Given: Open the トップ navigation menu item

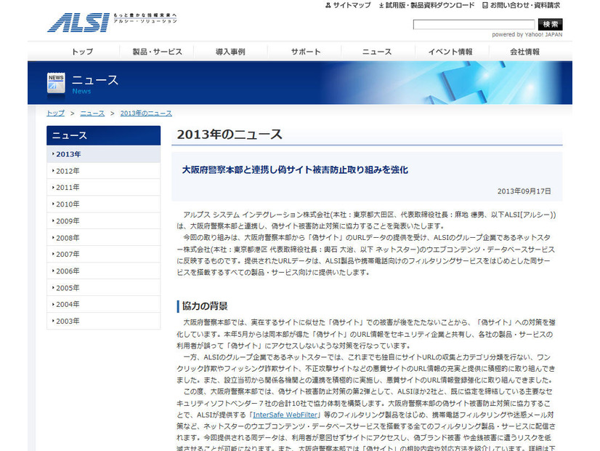Looking at the screenshot, I should 82,52.
